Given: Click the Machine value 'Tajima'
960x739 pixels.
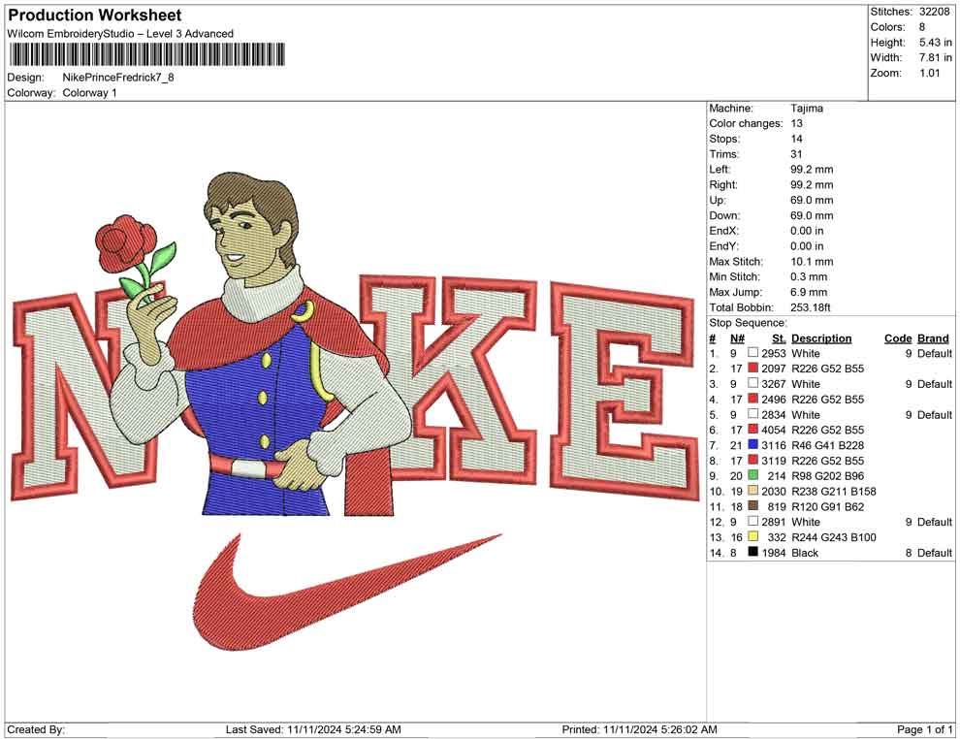Looking at the screenshot, I should pos(807,109).
